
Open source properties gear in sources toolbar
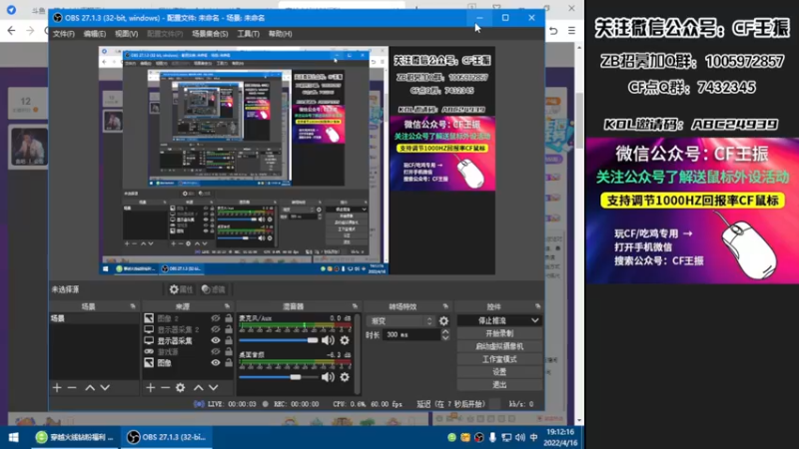(x=181, y=388)
